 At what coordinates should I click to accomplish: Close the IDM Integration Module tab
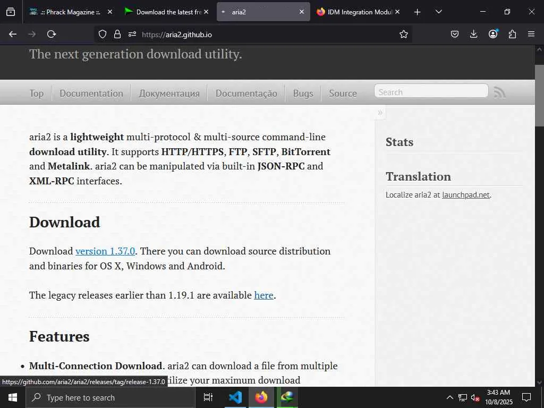397,12
